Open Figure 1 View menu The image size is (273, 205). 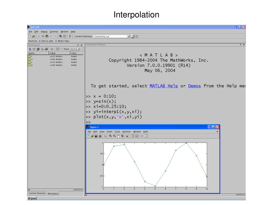pos(102,132)
